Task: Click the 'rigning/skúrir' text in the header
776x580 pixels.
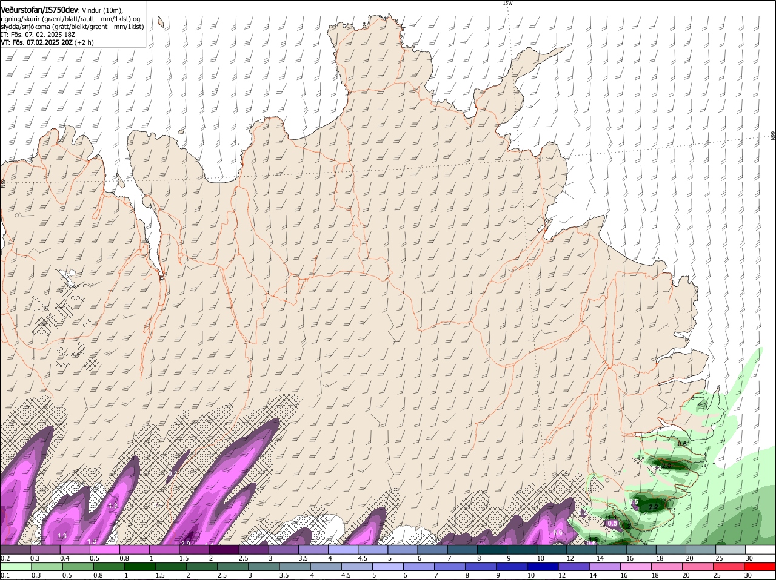Action: point(20,19)
